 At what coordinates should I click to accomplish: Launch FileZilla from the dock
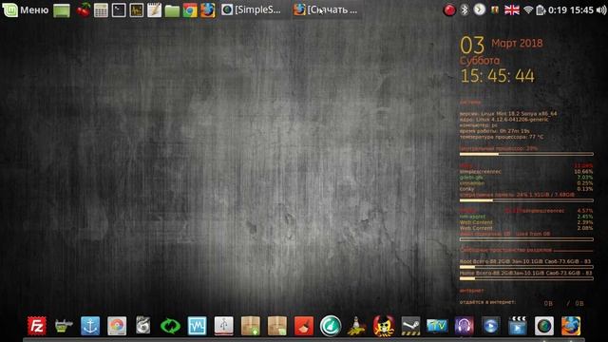tap(37, 326)
